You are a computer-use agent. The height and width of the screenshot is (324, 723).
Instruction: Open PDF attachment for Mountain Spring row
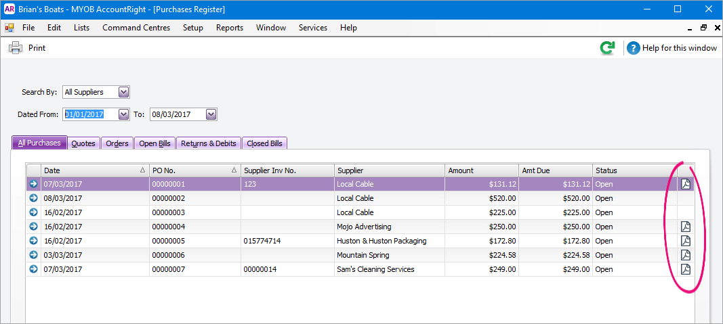tap(686, 255)
